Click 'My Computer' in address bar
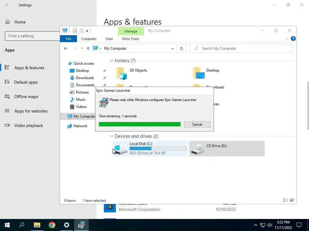 (x=115, y=48)
